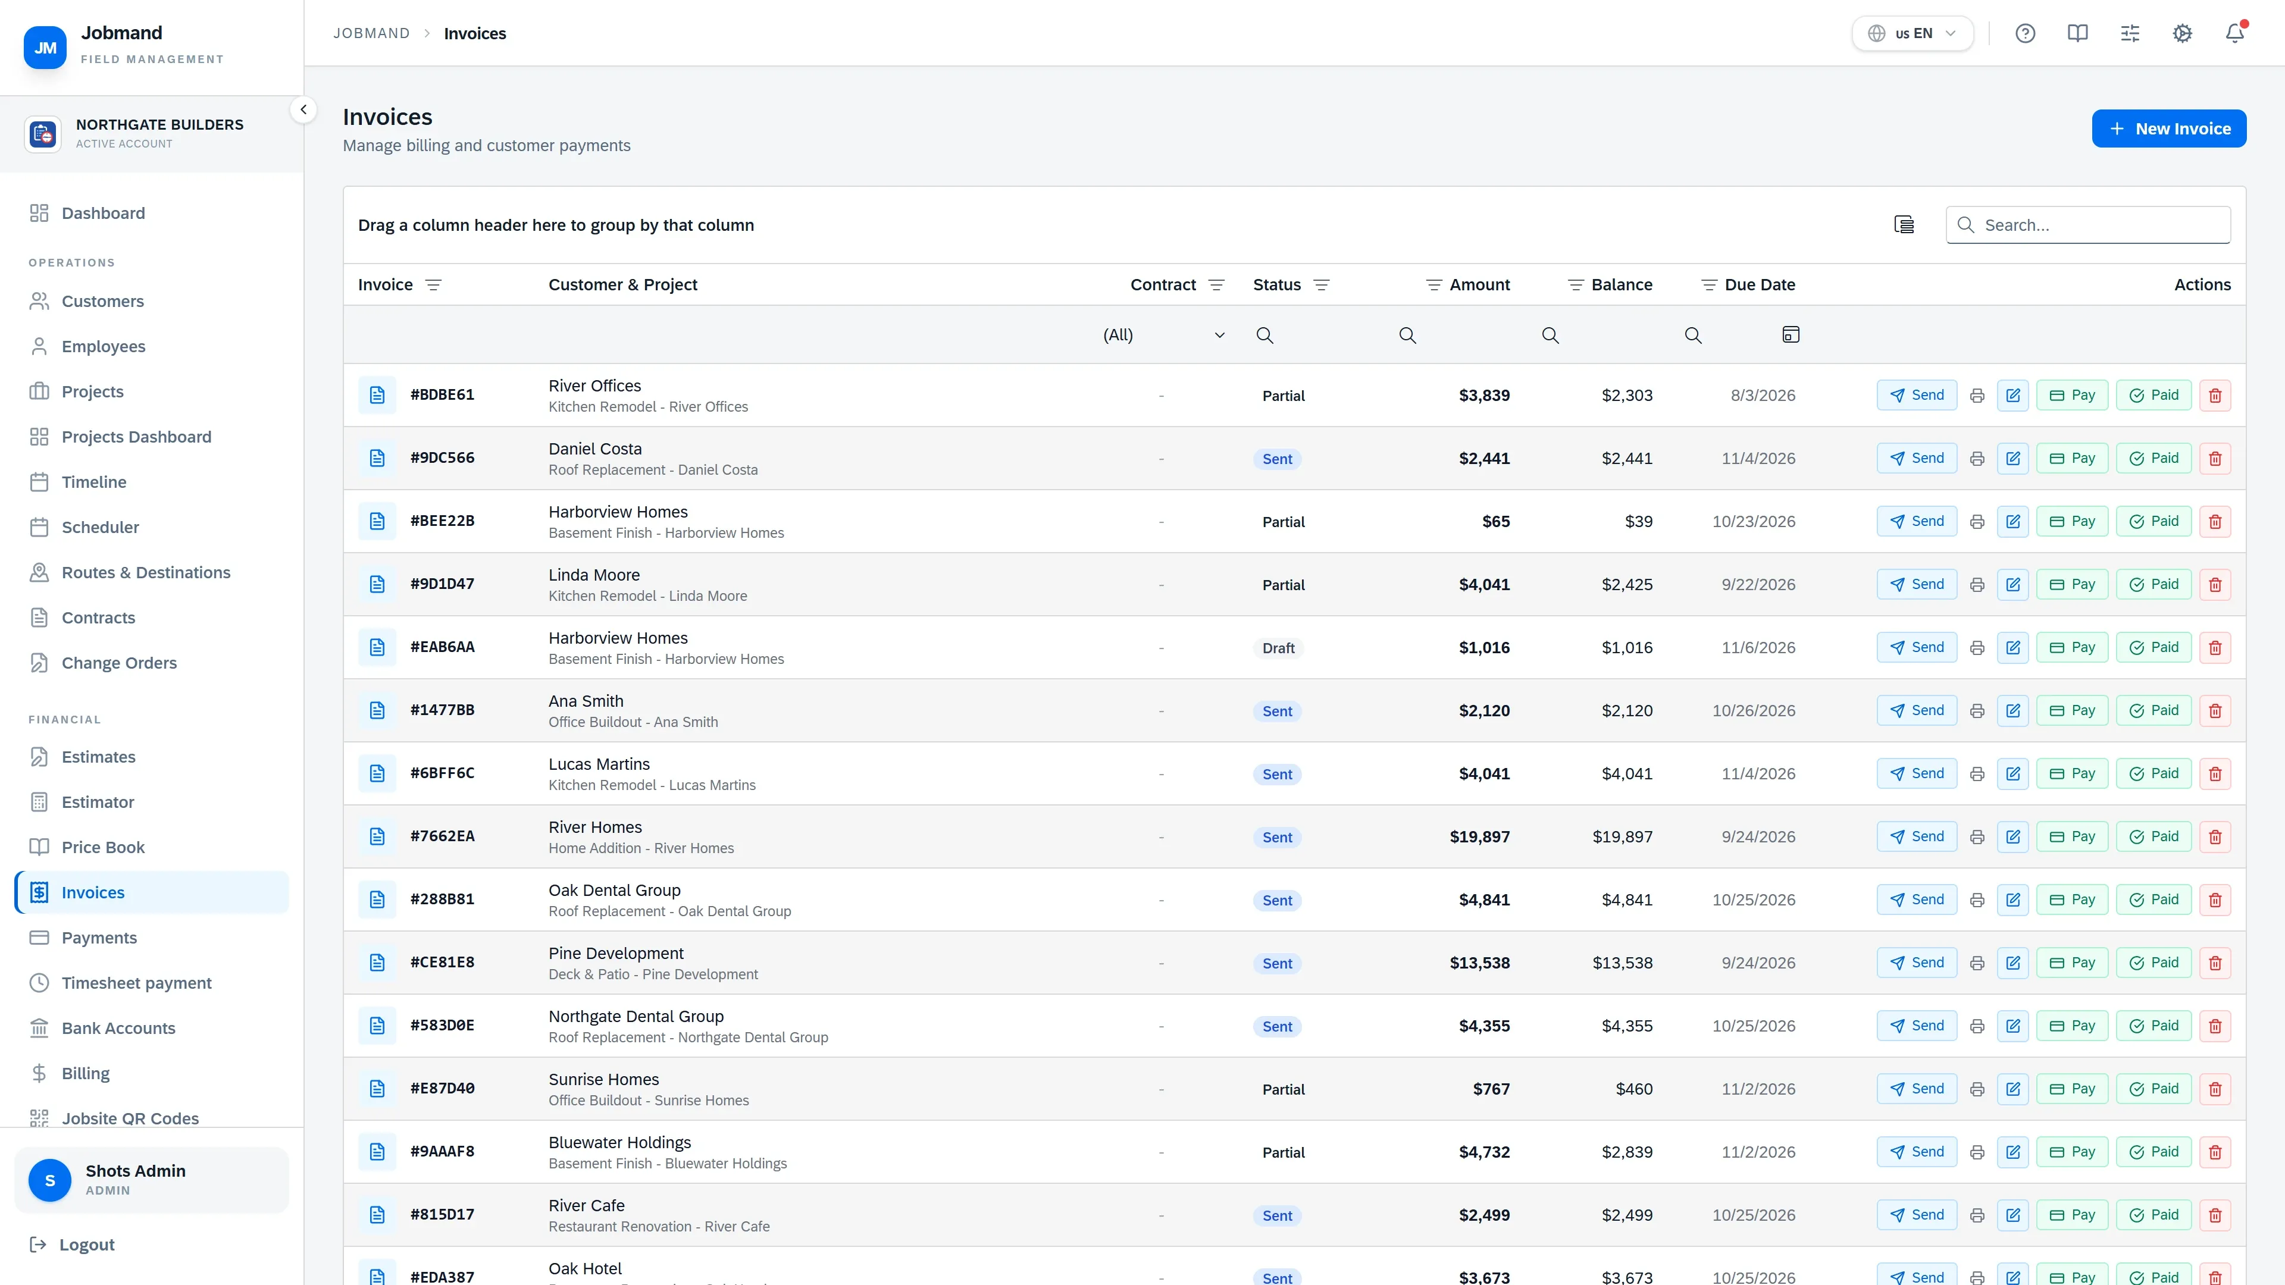Delete invoice #BEE22B
Screen dimensions: 2285x1285
2215,522
